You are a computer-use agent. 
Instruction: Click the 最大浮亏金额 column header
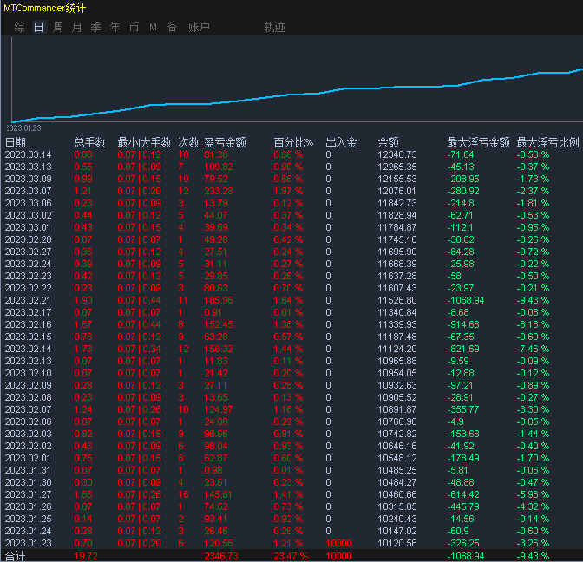478,142
